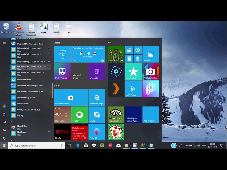Click the Windows Start button
227x170 pixels.
coord(4,146)
